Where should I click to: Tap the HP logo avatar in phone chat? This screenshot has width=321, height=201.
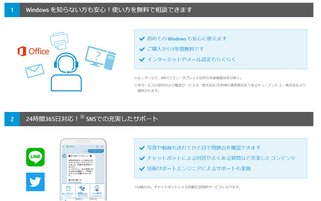pos(64,156)
